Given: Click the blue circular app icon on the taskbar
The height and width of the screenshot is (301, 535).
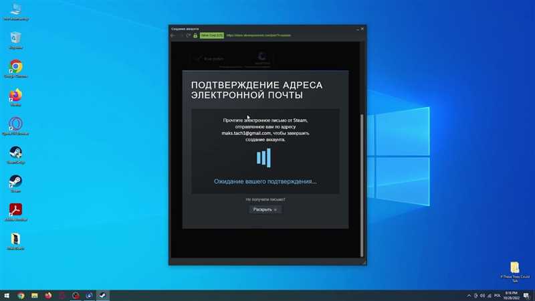Looking at the screenshot, I should pyautogui.click(x=90, y=296).
